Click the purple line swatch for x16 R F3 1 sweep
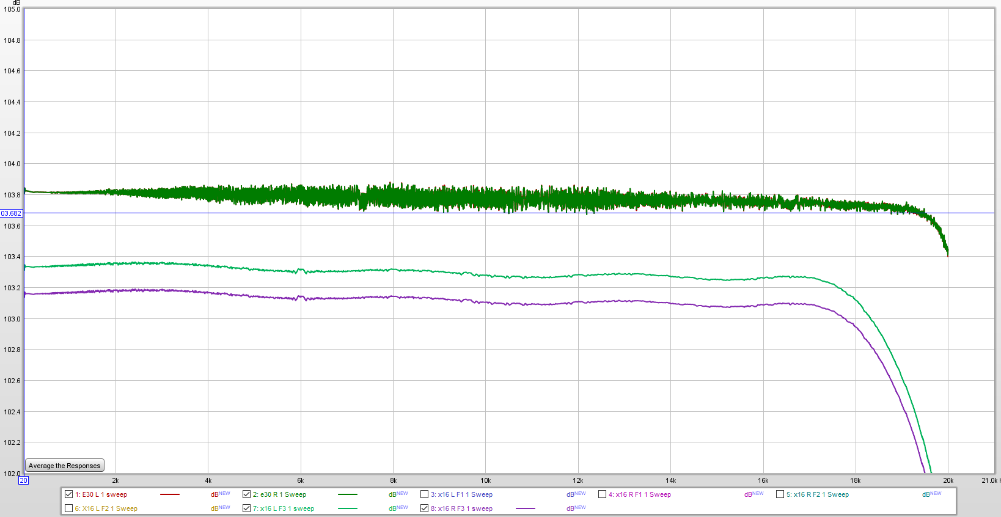The width and height of the screenshot is (1001, 517). 525,508
